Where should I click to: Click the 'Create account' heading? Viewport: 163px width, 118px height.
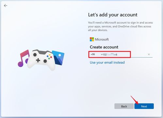(104, 47)
